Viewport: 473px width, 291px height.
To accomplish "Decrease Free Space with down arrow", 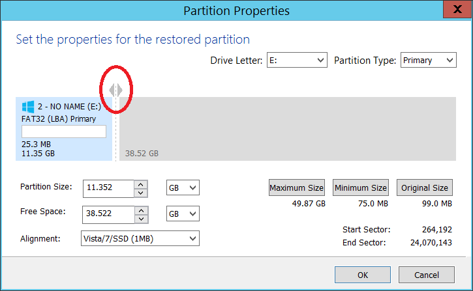I will [141, 219].
